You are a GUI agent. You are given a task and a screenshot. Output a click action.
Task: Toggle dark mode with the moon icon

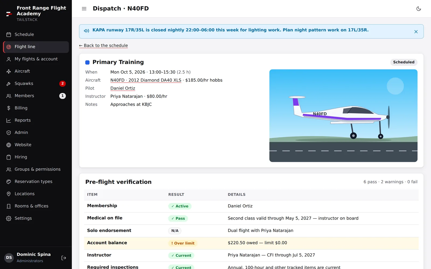[419, 9]
